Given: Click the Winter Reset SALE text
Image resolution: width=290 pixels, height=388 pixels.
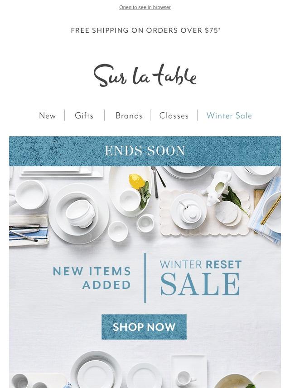Looking at the screenshot, I should click(x=200, y=278).
